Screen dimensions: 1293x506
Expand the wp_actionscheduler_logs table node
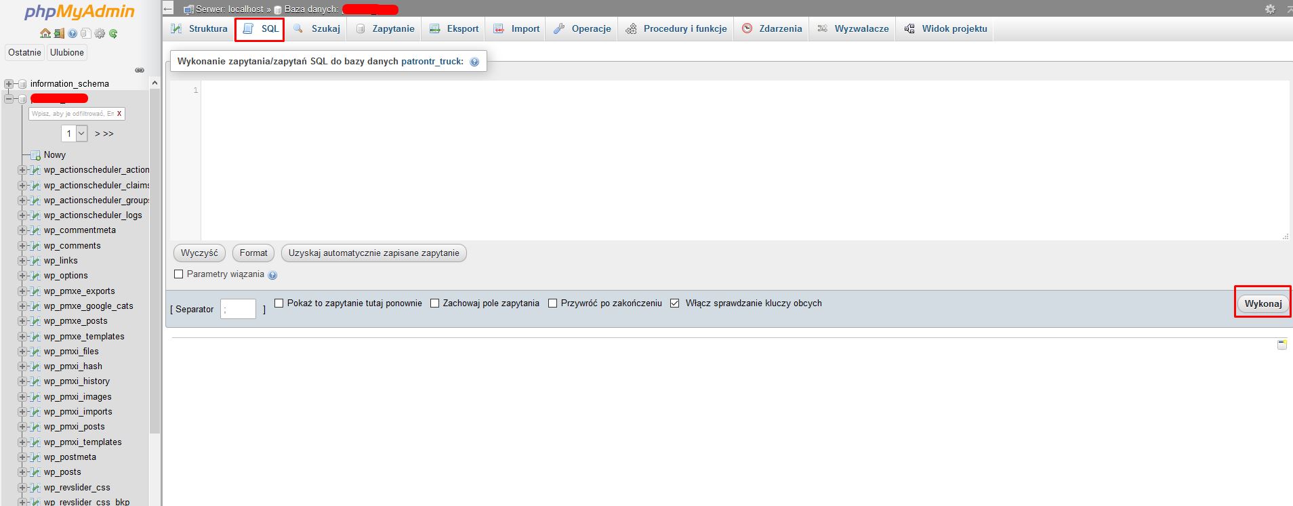(22, 215)
